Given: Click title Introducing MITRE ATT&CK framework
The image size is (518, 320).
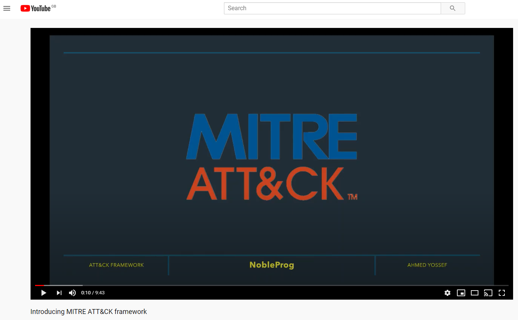Looking at the screenshot, I should click(x=89, y=312).
